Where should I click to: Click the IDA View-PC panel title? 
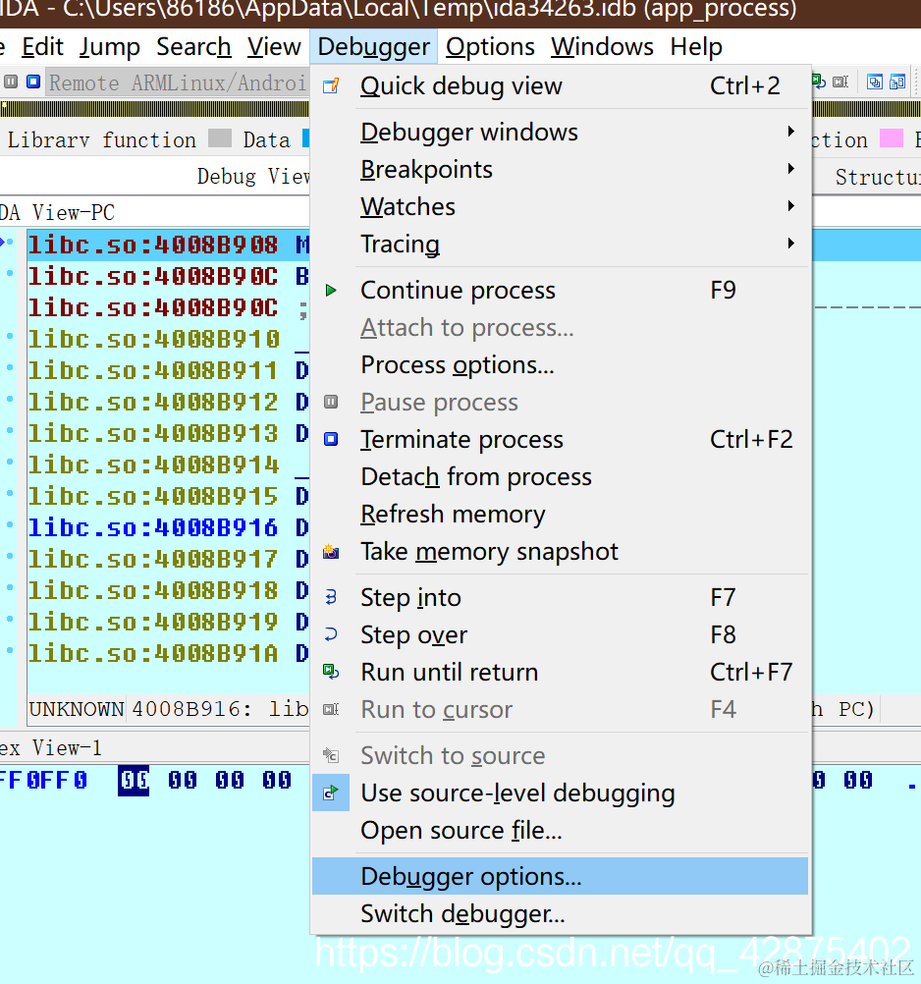click(57, 213)
